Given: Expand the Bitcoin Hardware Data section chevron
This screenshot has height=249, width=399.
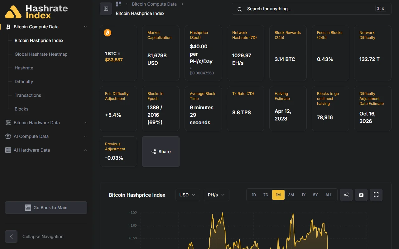Looking at the screenshot, I should (x=85, y=123).
